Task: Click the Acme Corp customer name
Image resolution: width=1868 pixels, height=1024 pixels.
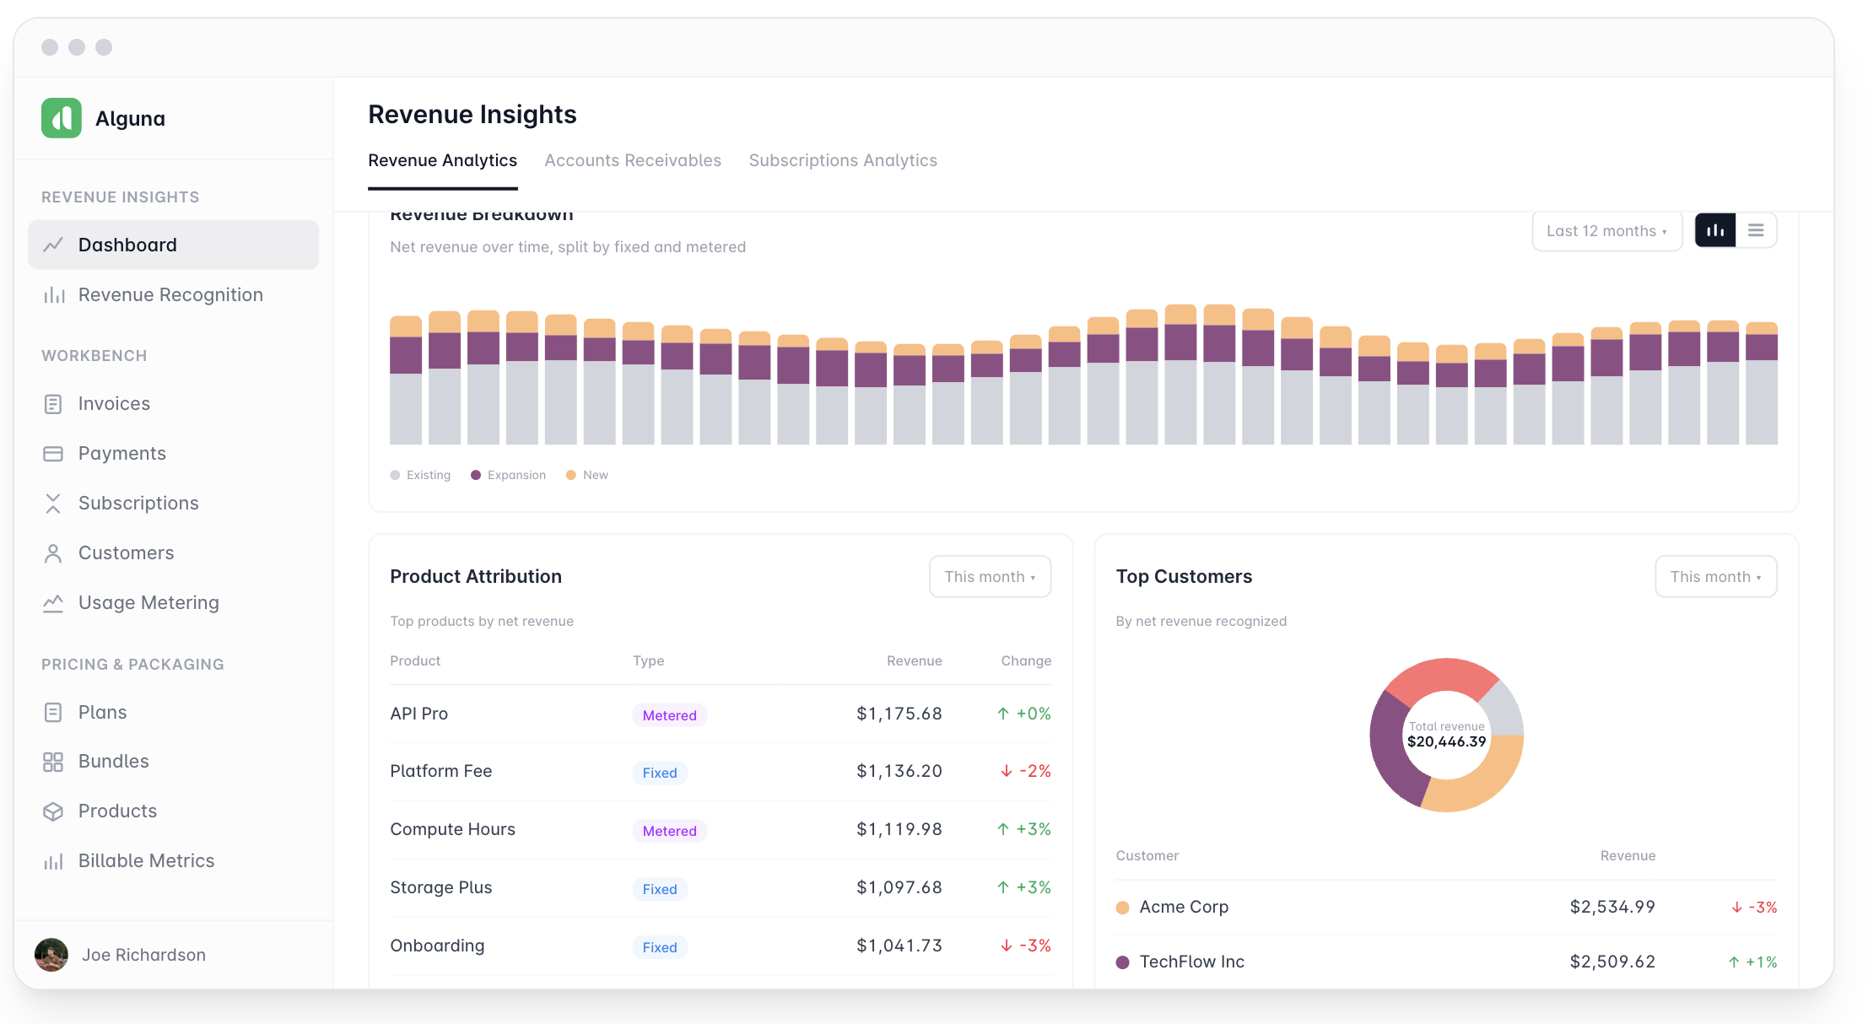Action: (1184, 908)
